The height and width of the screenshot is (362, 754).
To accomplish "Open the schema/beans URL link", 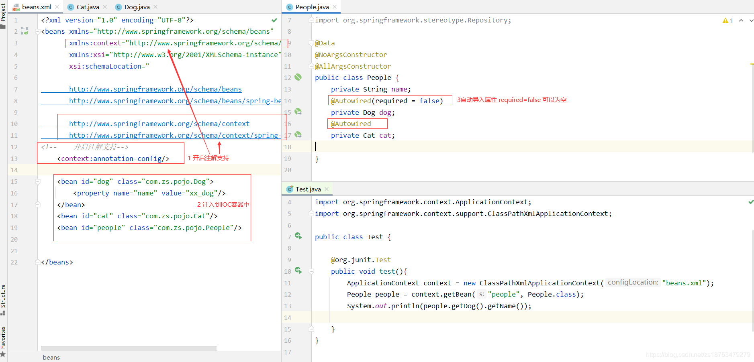I will [x=155, y=89].
